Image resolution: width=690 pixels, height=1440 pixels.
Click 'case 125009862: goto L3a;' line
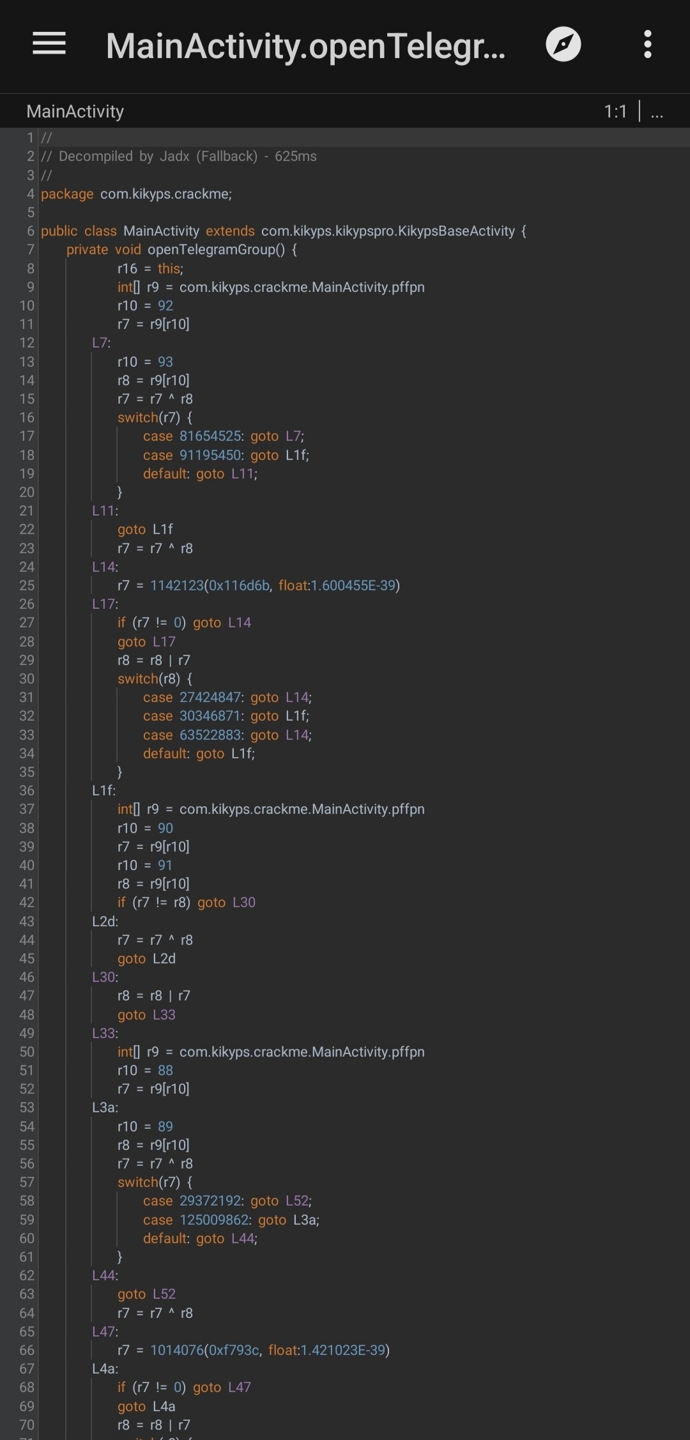(231, 1220)
